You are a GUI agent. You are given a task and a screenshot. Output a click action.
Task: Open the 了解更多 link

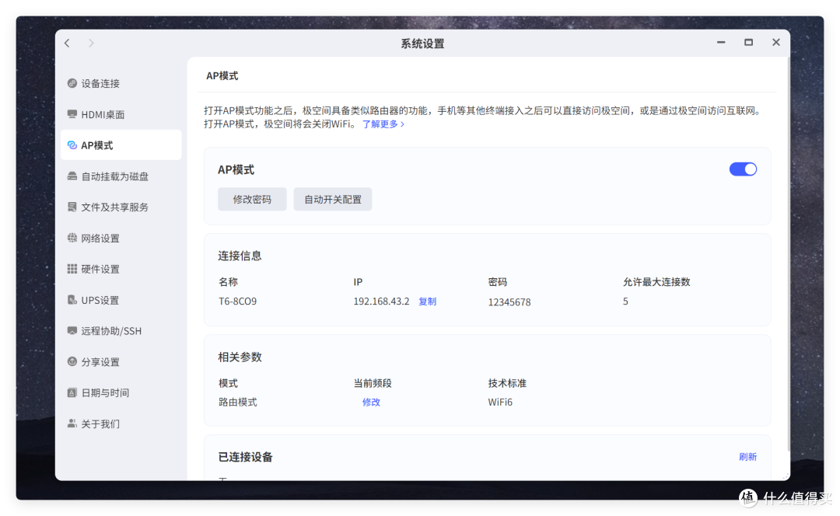click(x=383, y=124)
